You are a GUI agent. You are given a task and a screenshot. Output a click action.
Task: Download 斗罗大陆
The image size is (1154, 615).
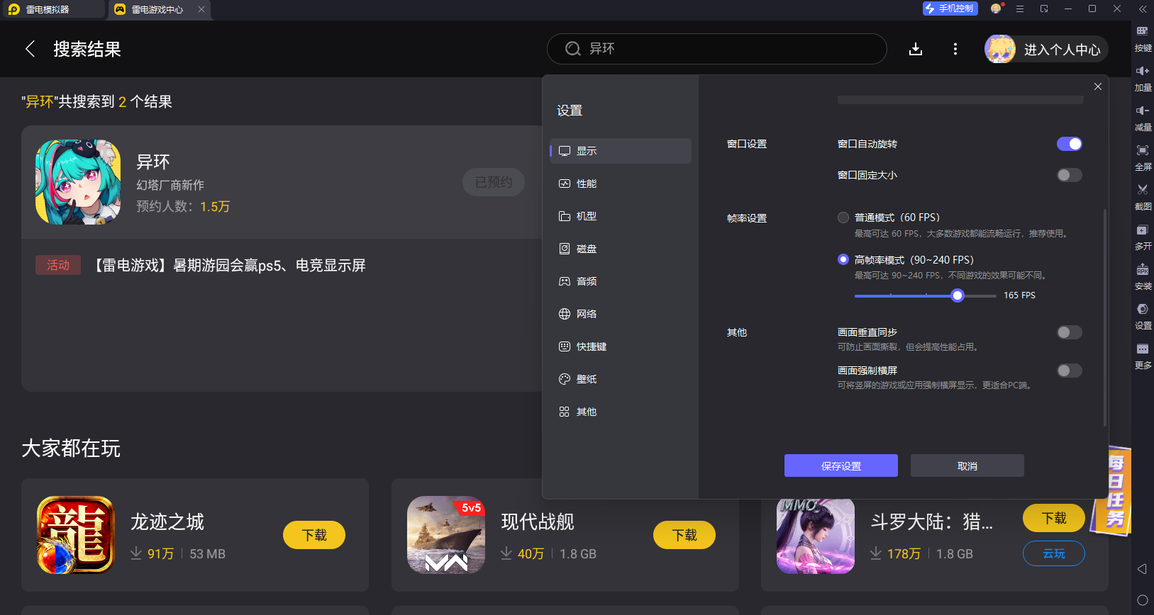1054,518
